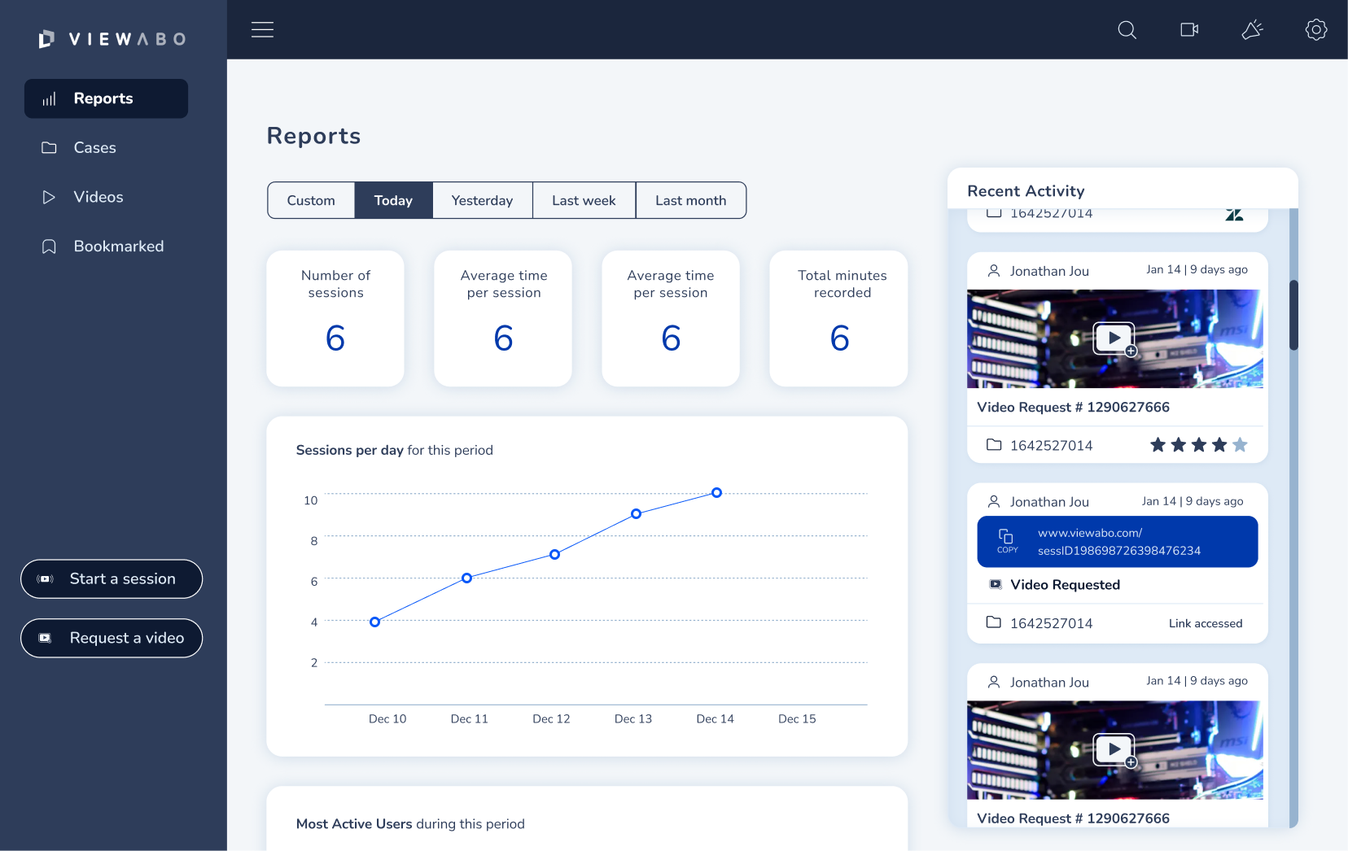Rate five stars on Video Request 1290627666
Image resolution: width=1348 pixels, height=851 pixels.
(1241, 445)
